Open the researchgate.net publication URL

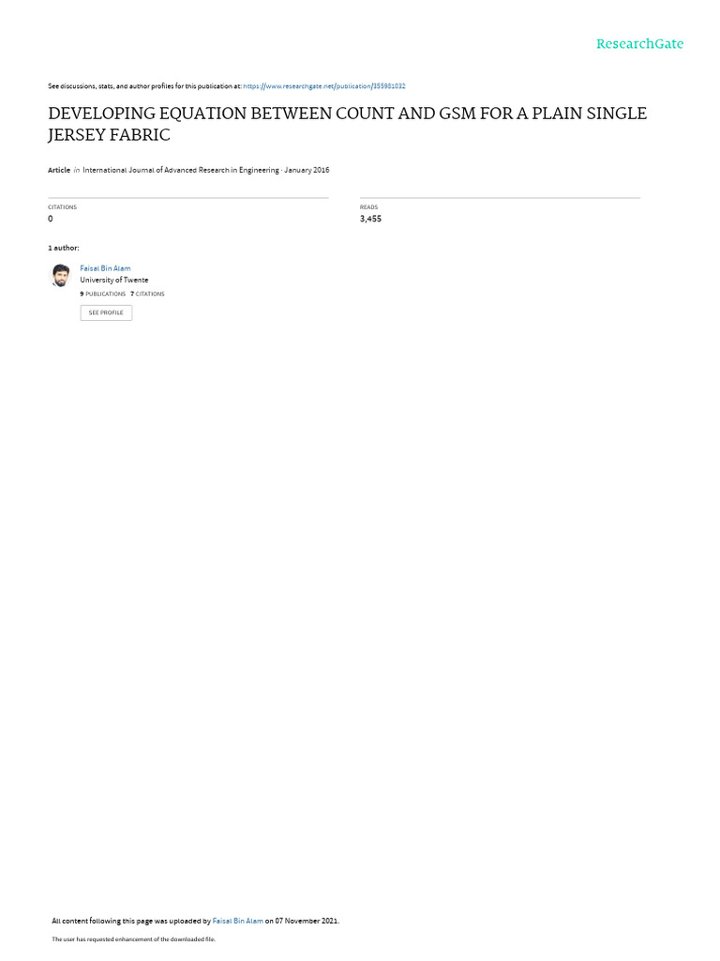323,86
